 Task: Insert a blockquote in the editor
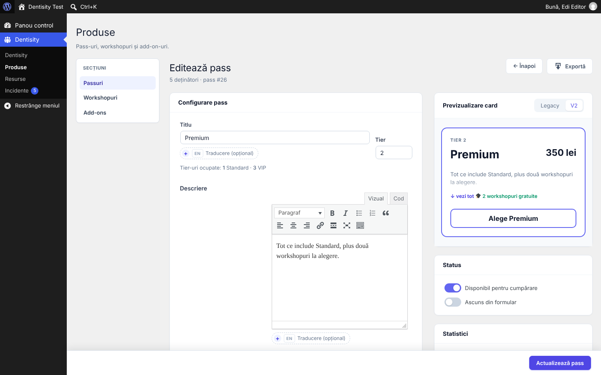click(x=386, y=213)
